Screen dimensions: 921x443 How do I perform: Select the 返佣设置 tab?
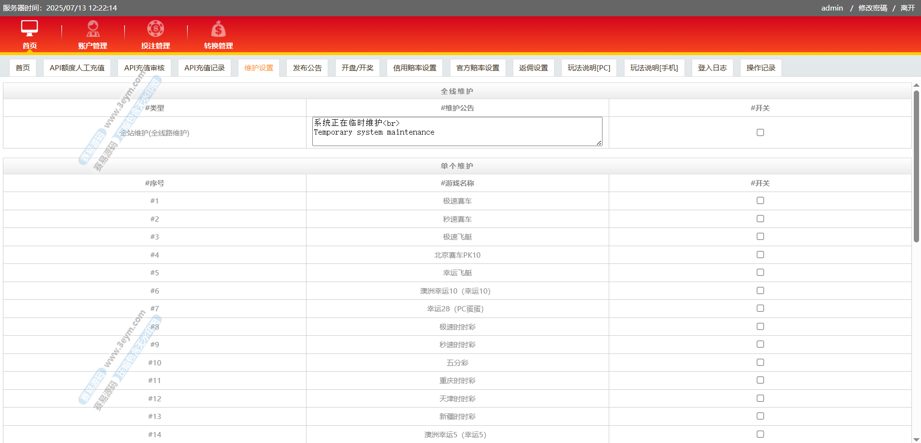click(x=533, y=68)
